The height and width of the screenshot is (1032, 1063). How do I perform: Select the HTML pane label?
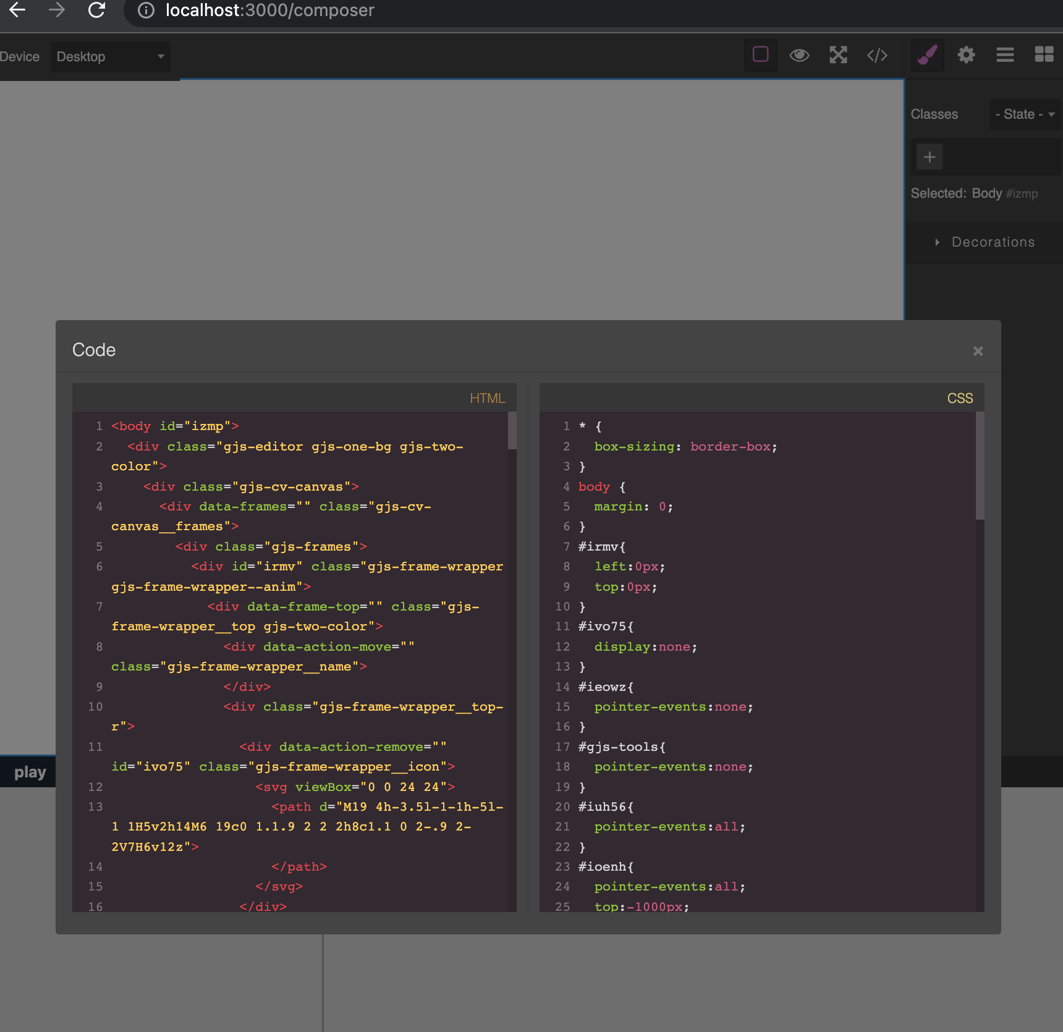click(x=488, y=398)
